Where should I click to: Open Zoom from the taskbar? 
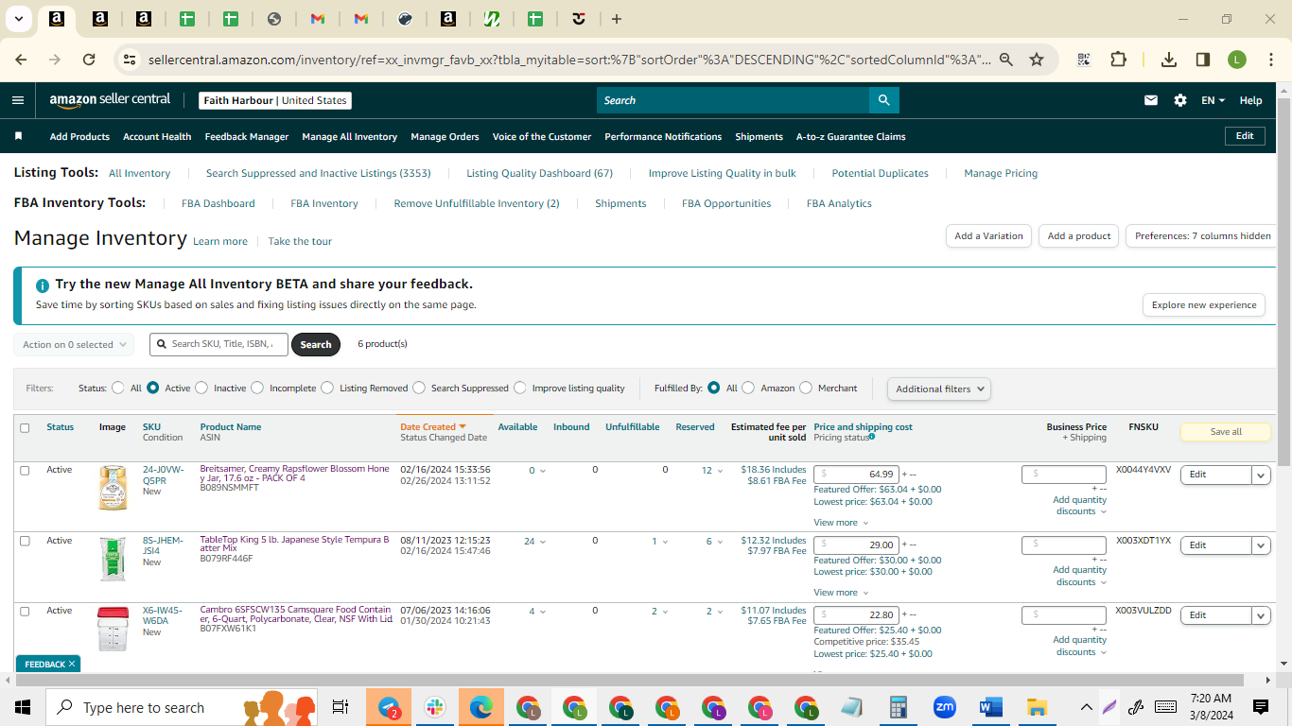point(944,707)
